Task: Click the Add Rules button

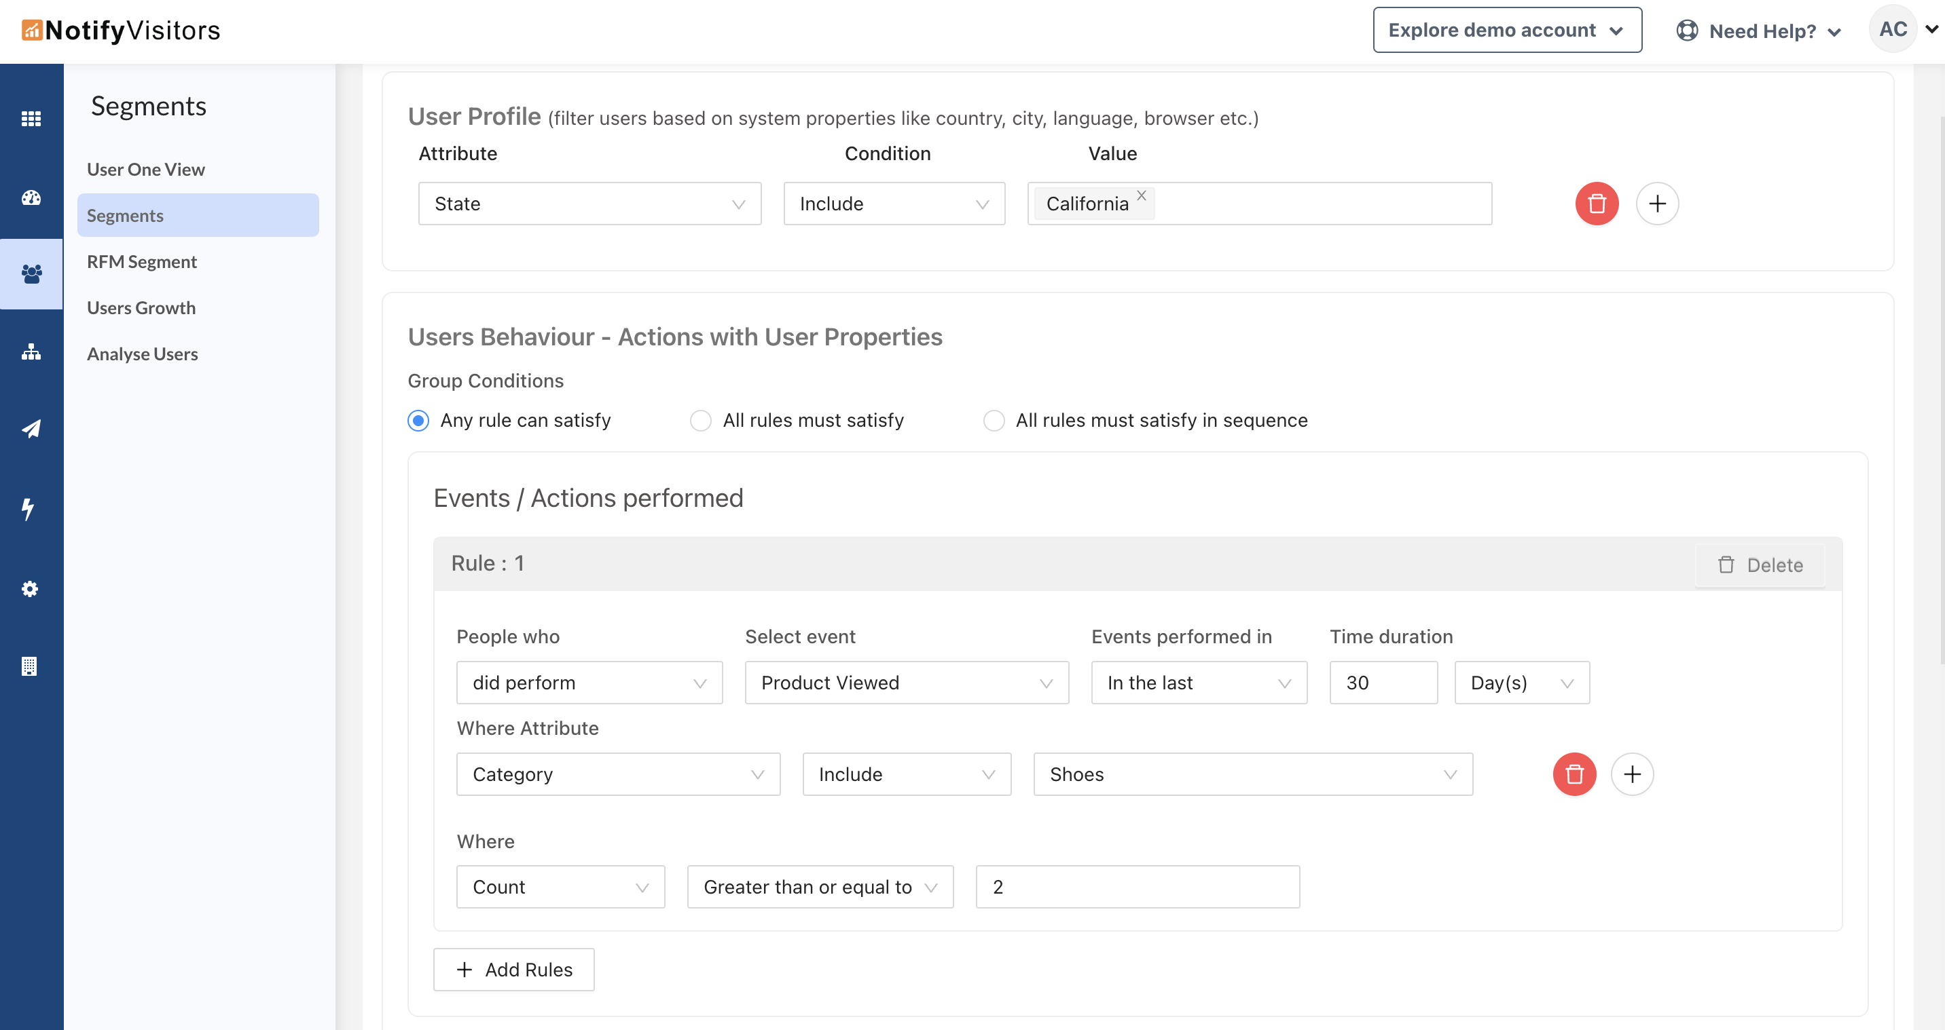Action: [513, 970]
